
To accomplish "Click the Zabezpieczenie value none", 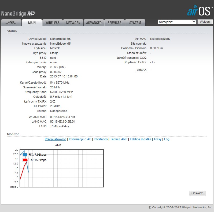I will 53,62.
